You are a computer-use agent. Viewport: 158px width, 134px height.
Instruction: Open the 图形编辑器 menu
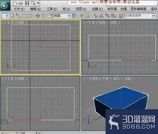click(138, 9)
